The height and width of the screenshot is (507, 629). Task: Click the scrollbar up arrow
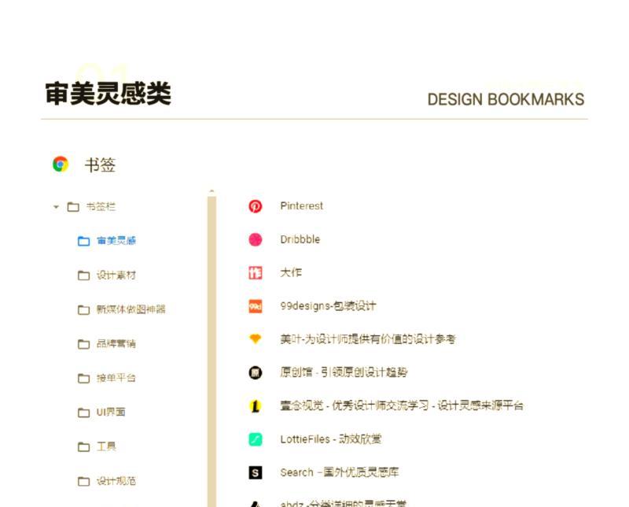pos(212,191)
